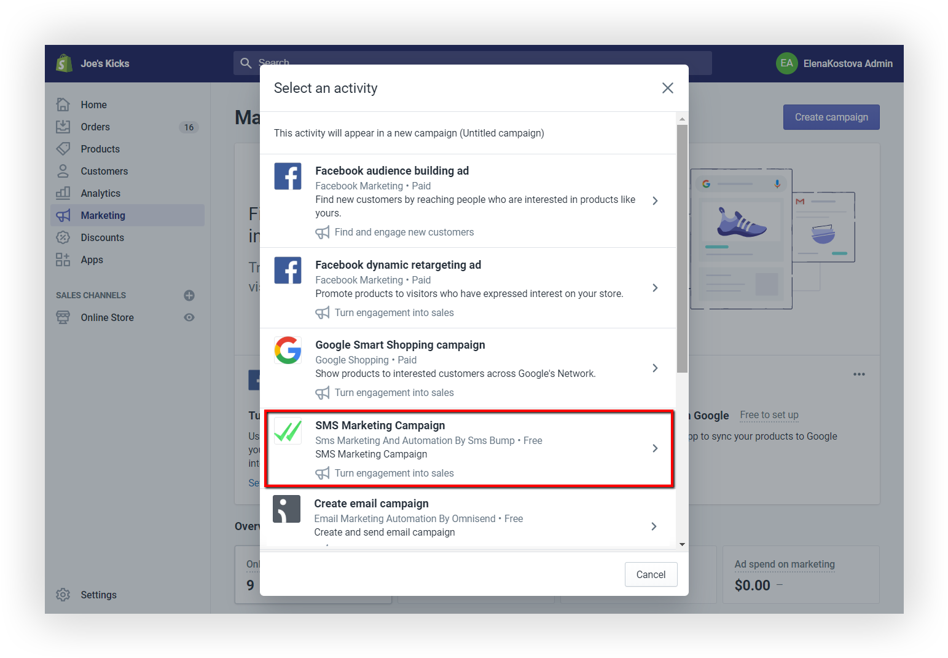
Task: Click the Settings gear icon
Action: pyautogui.click(x=63, y=595)
